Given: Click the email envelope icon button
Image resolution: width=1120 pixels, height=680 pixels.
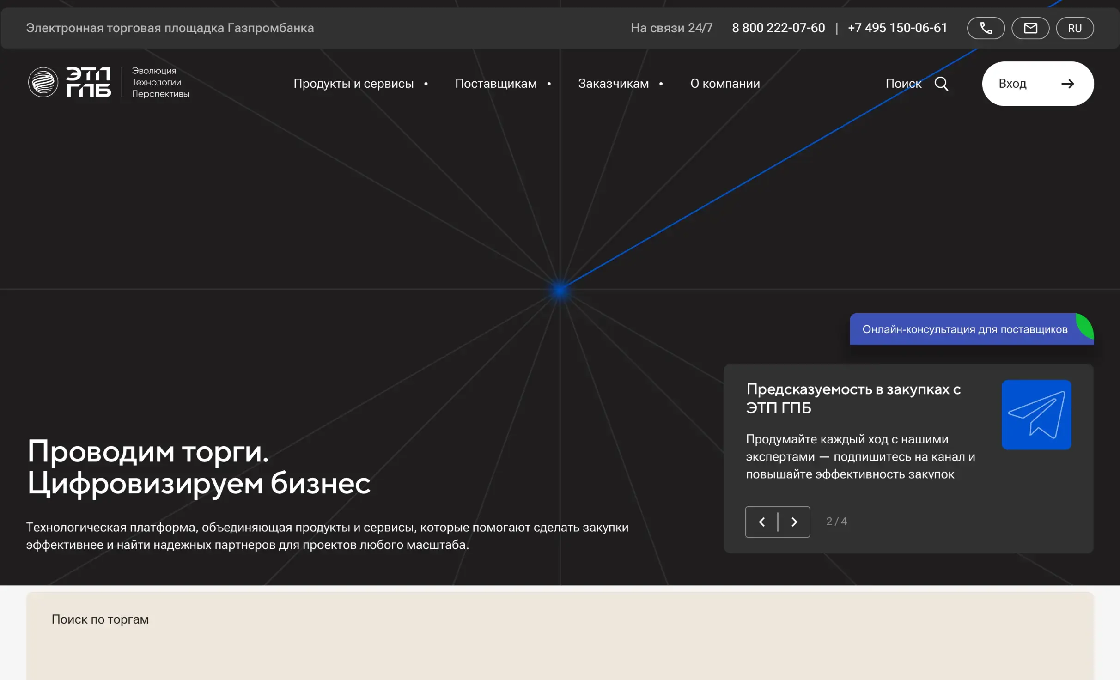Looking at the screenshot, I should click(1030, 28).
